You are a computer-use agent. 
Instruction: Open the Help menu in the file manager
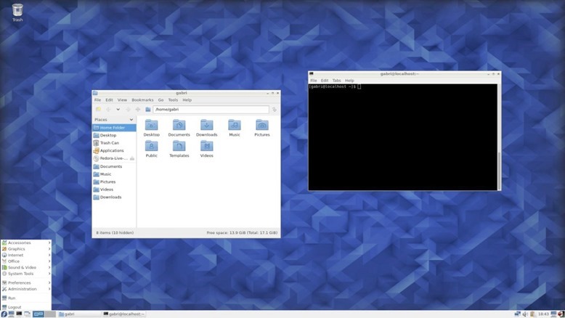[187, 99]
